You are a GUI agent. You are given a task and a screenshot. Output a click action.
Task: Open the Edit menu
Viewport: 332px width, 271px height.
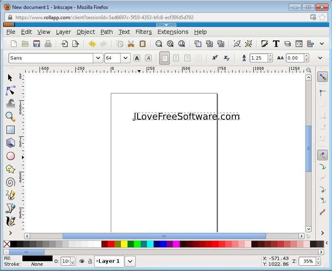pyautogui.click(x=26, y=32)
